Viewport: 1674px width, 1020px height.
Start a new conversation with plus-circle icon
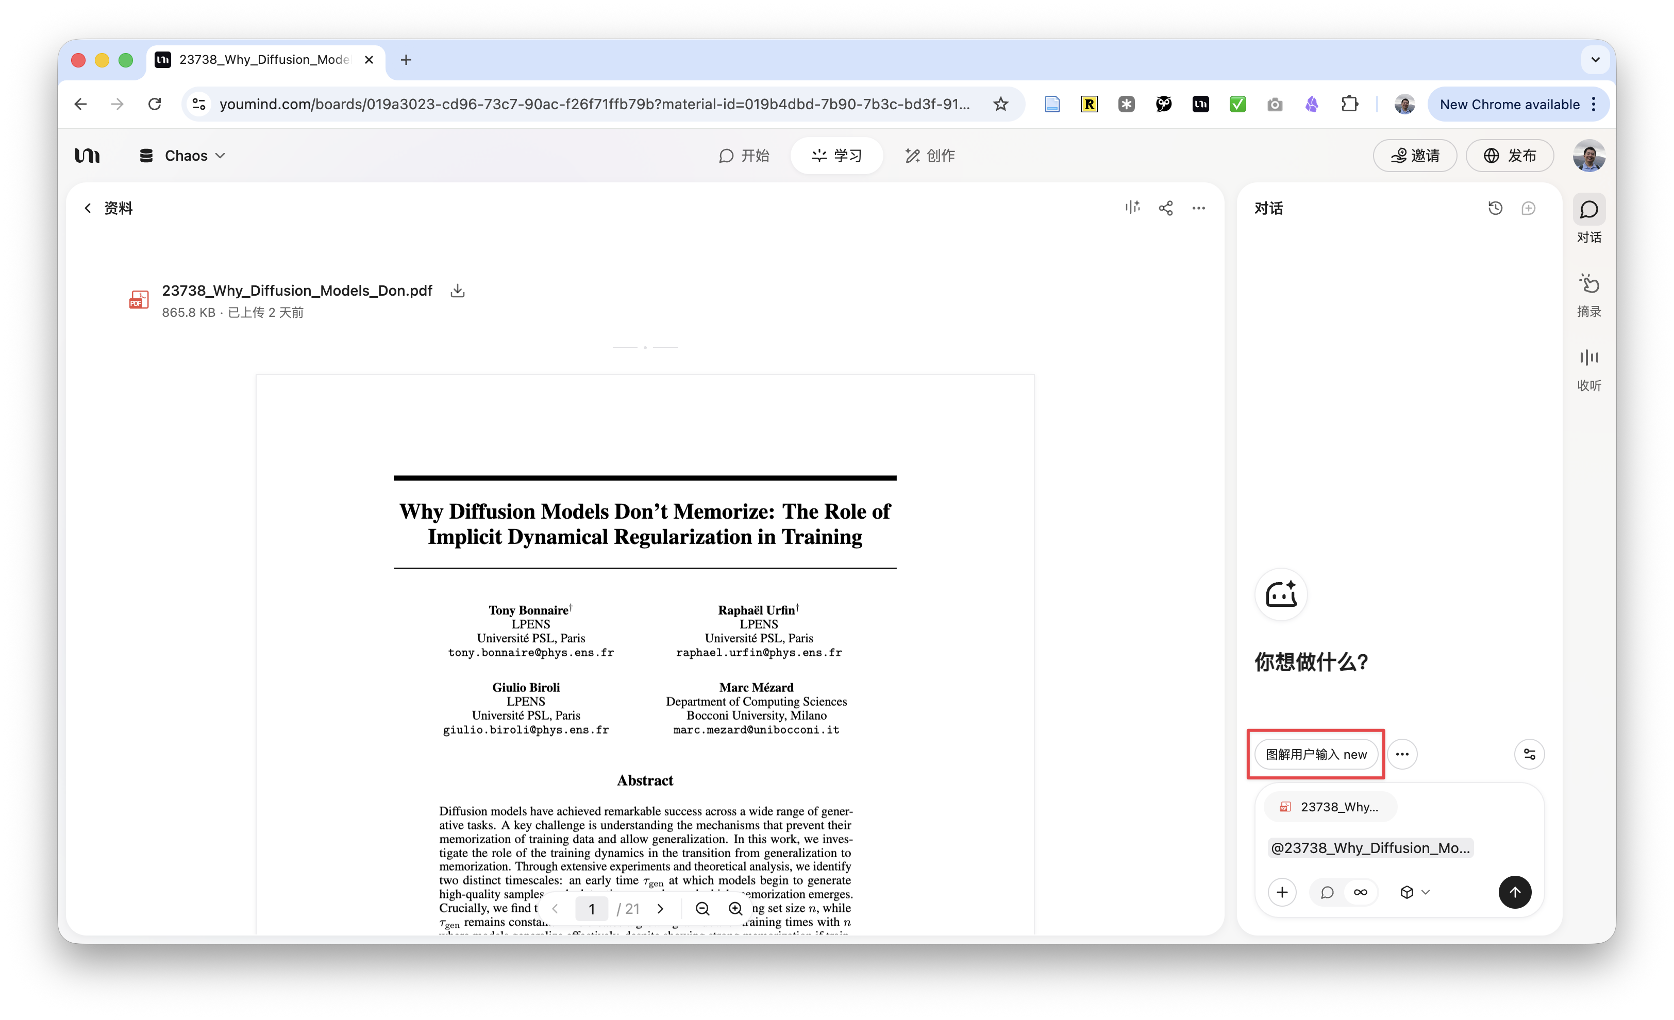(1528, 208)
